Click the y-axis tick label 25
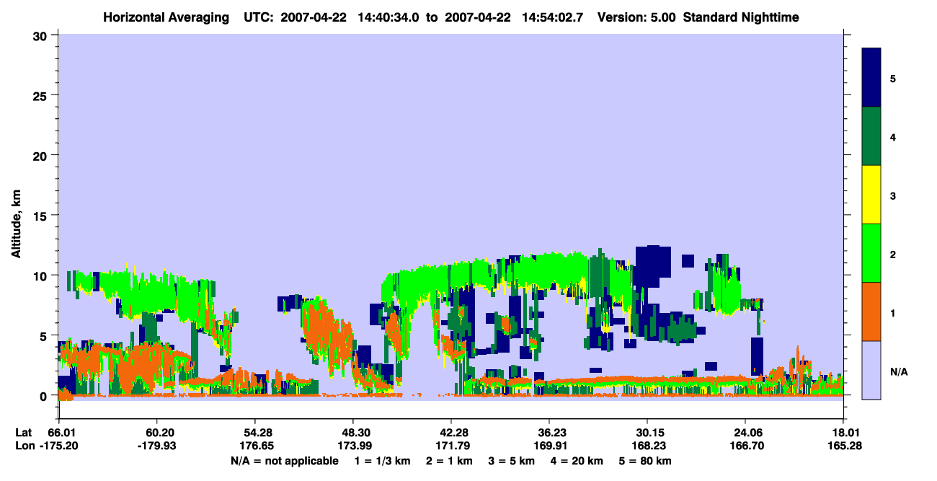 [x=42, y=95]
